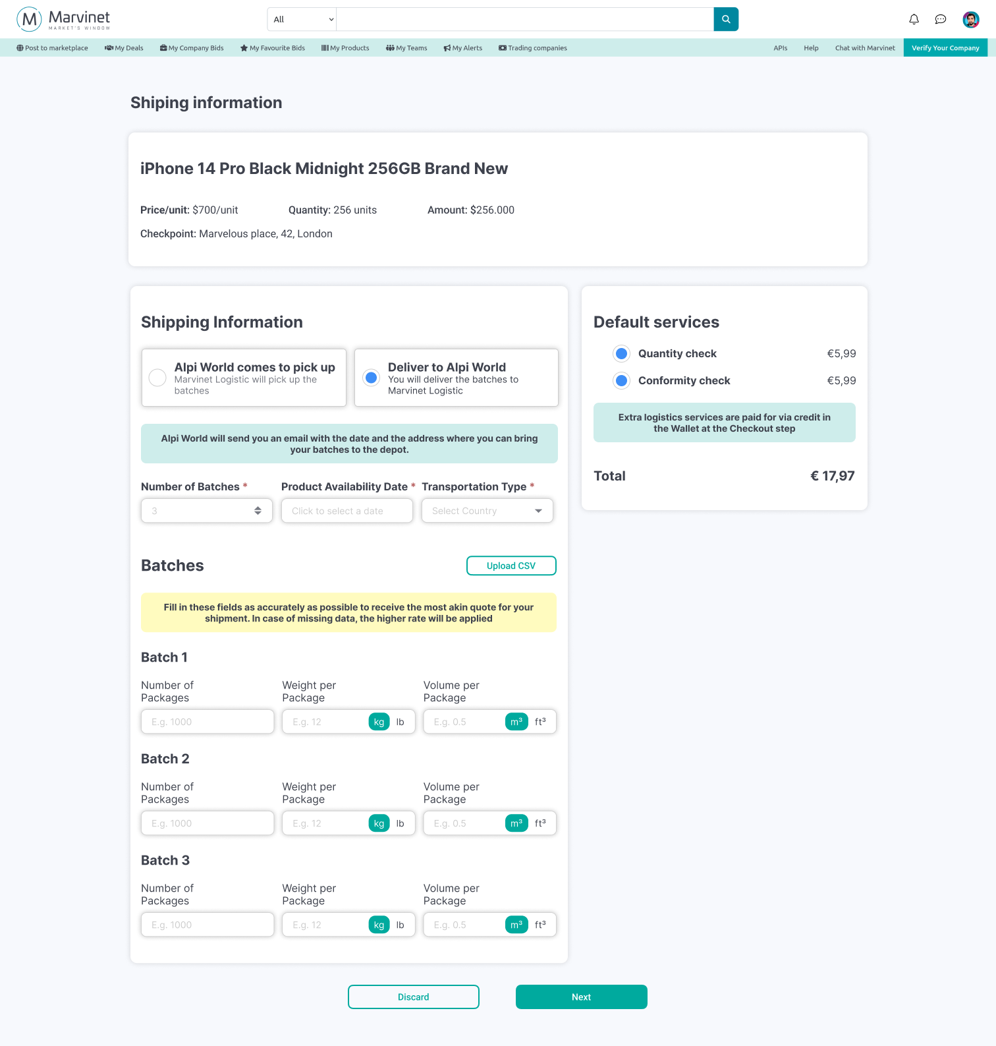Open My Favourite Bids
This screenshot has width=996, height=1046.
[x=273, y=48]
